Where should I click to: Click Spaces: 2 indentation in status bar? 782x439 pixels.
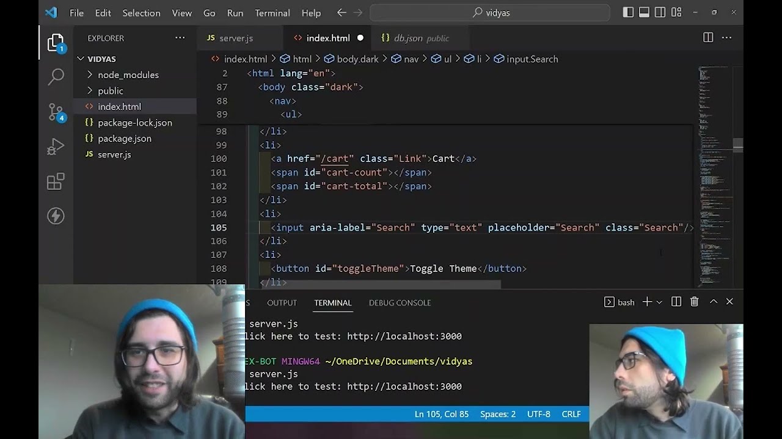click(498, 414)
